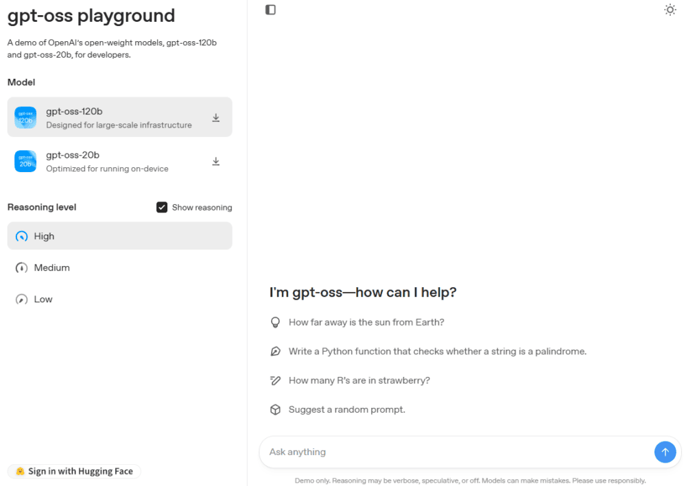This screenshot has height=486, width=686.
Task: Download the gpt-oss-120b model
Action: pos(215,118)
